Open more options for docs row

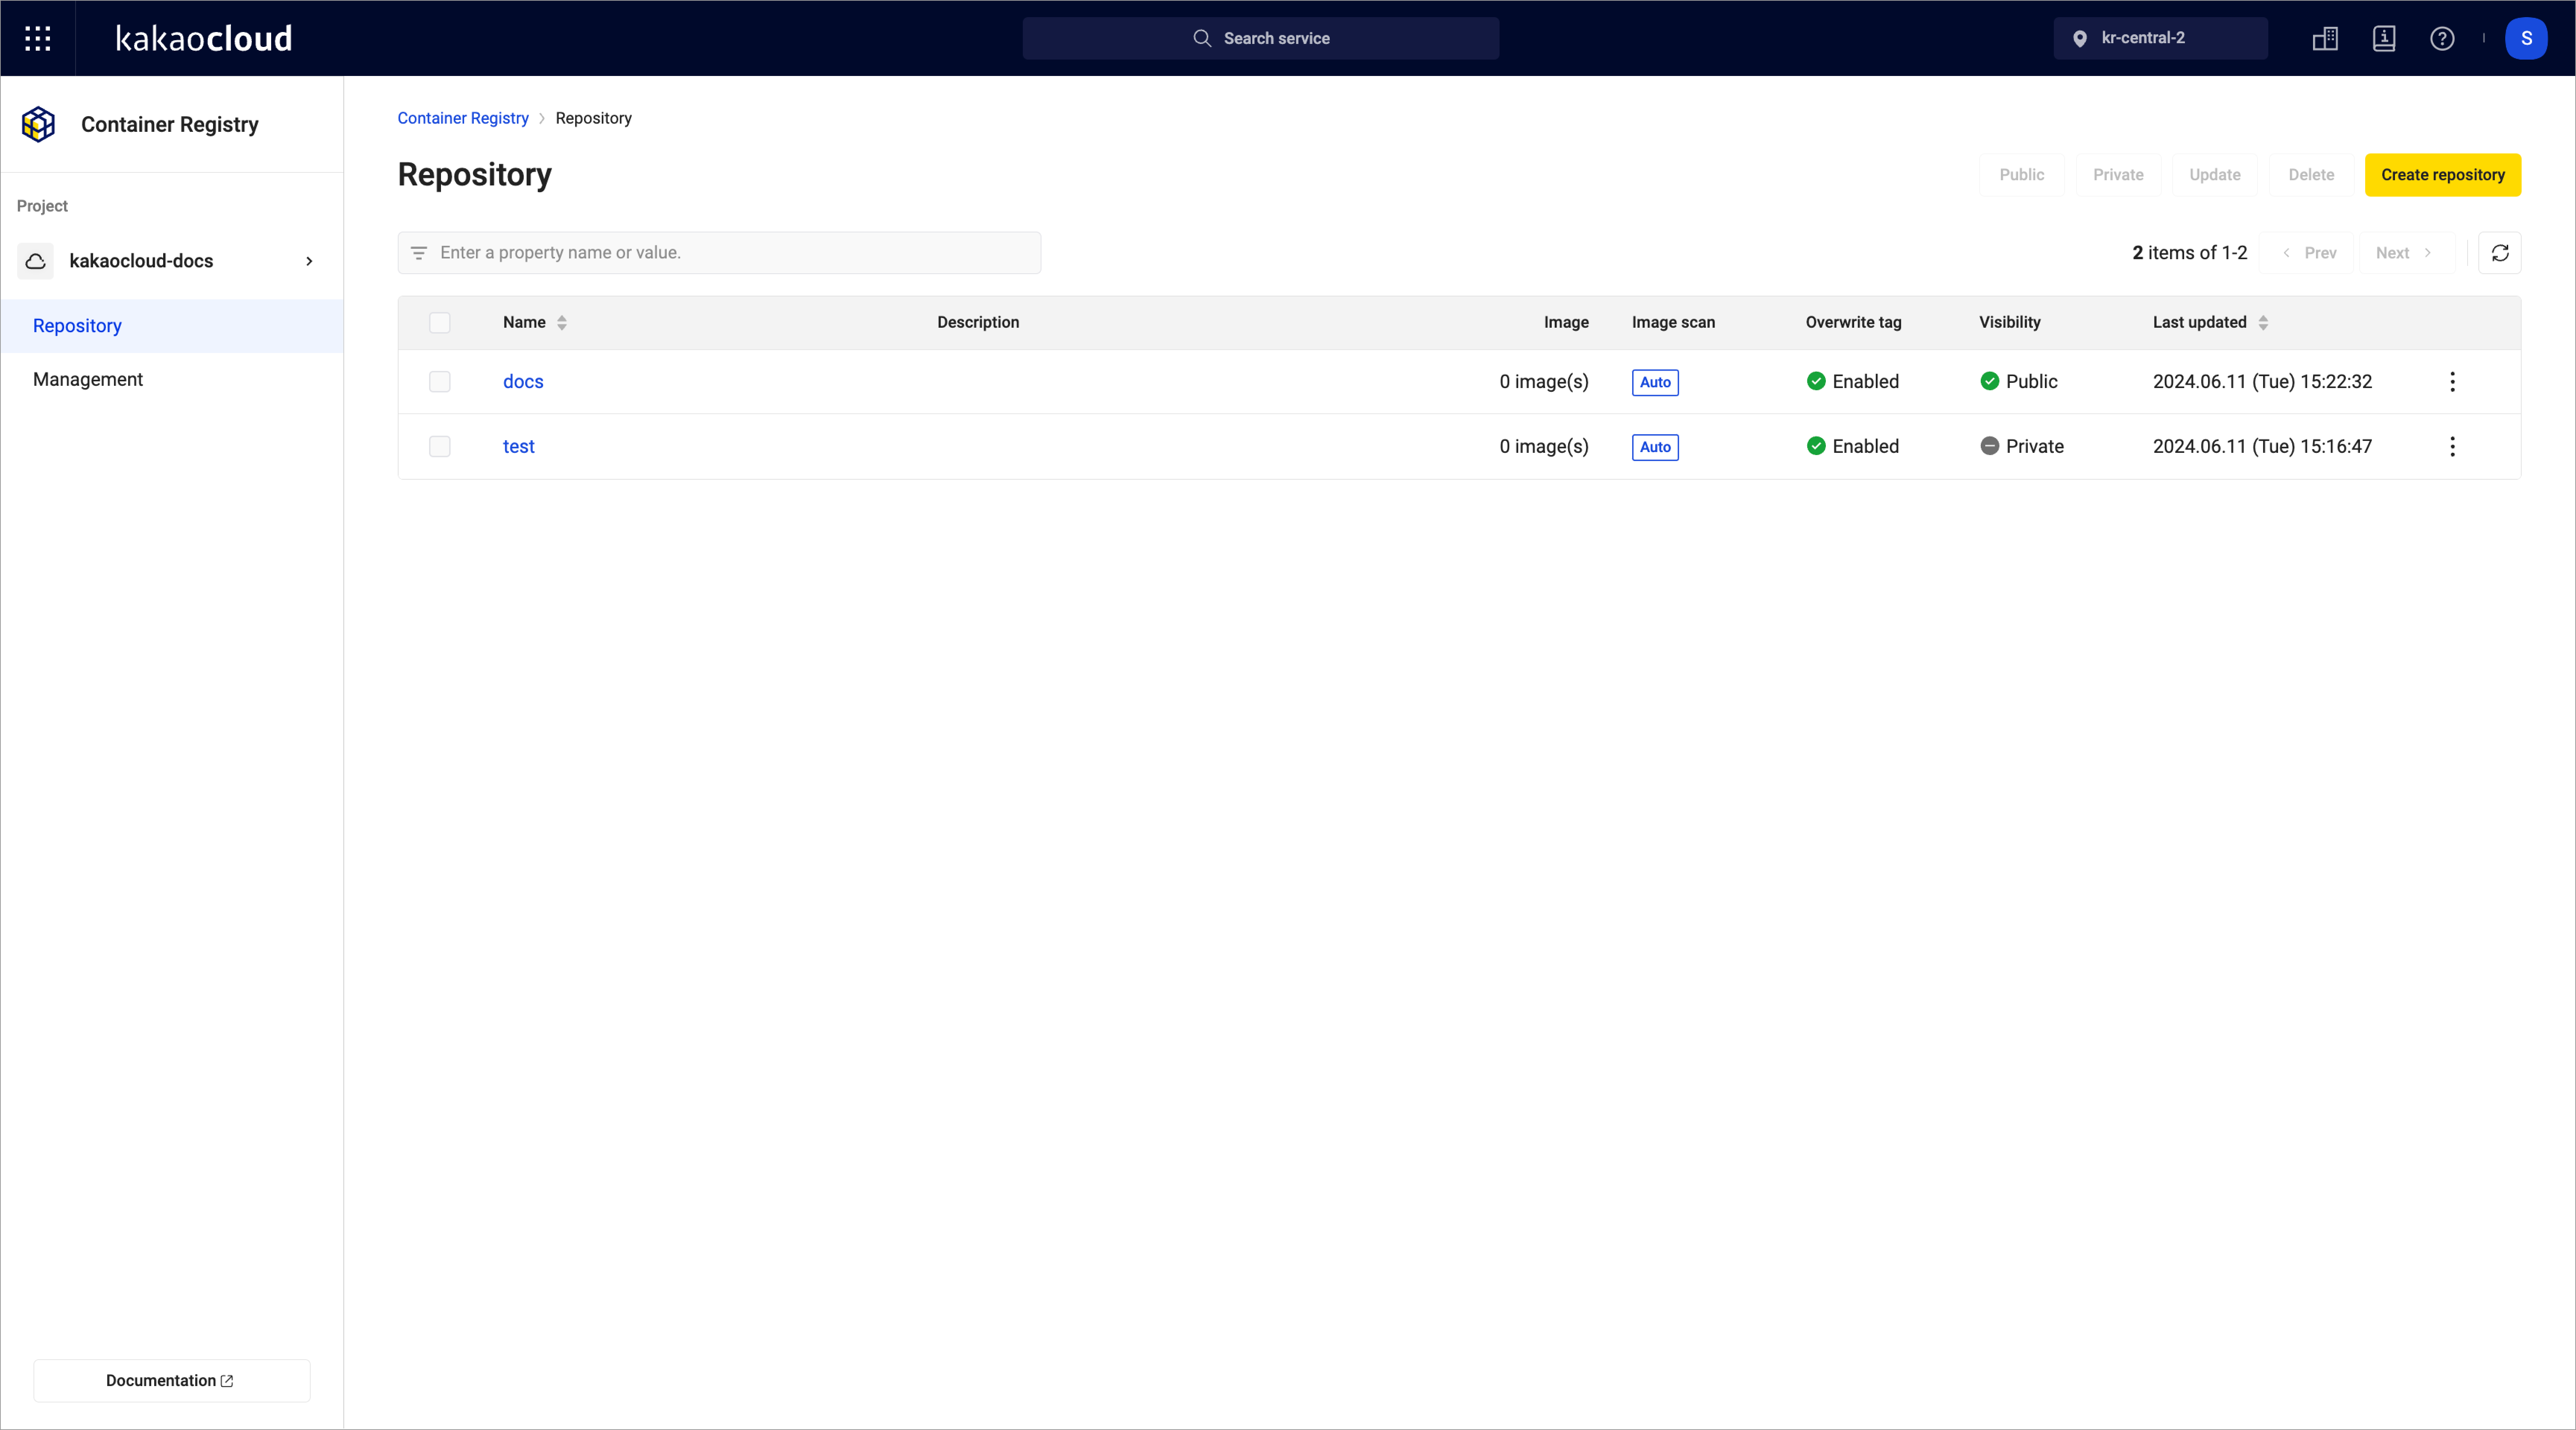tap(2452, 382)
